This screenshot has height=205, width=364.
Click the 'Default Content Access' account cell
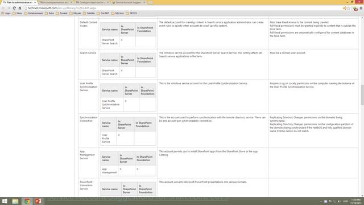[x=89, y=34]
